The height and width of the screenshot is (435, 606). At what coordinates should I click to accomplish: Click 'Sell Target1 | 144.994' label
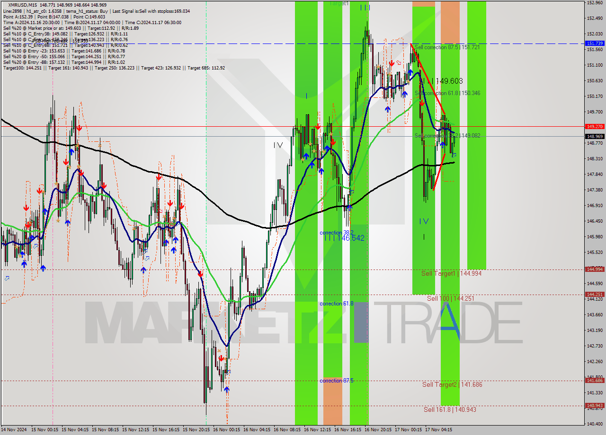[451, 273]
